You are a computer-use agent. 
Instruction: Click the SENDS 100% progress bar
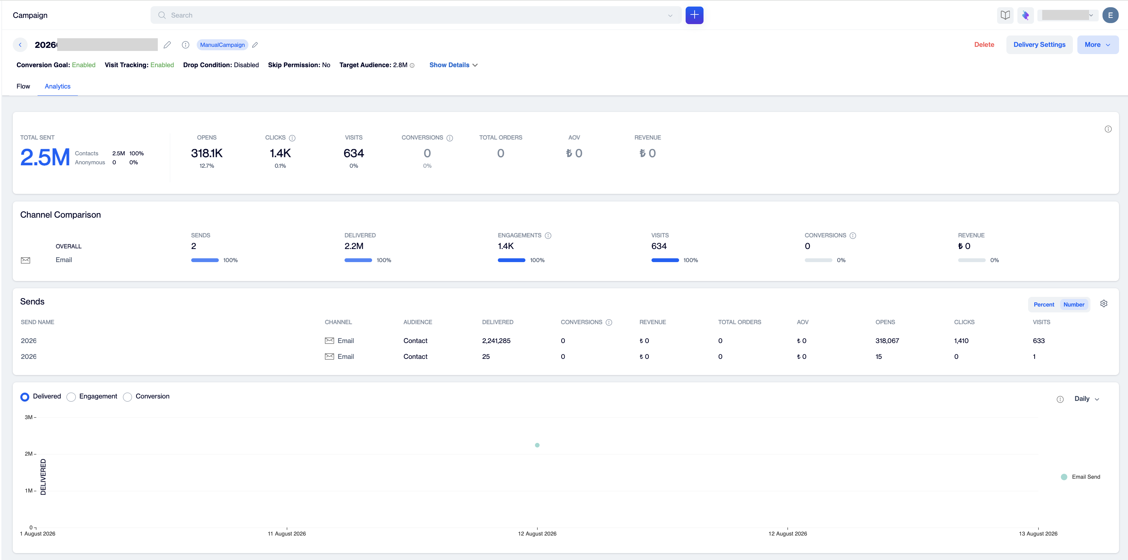[x=205, y=260]
